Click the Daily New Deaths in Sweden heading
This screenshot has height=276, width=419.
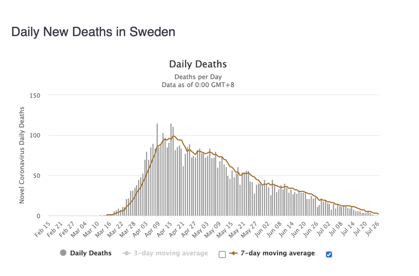93,32
